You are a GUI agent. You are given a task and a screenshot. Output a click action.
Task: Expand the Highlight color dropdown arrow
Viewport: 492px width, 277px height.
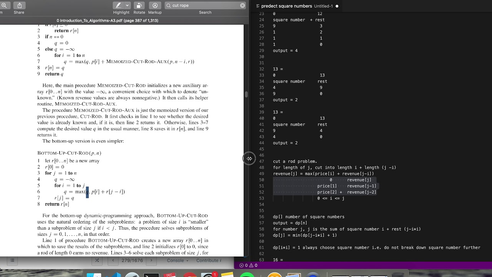(x=127, y=5)
